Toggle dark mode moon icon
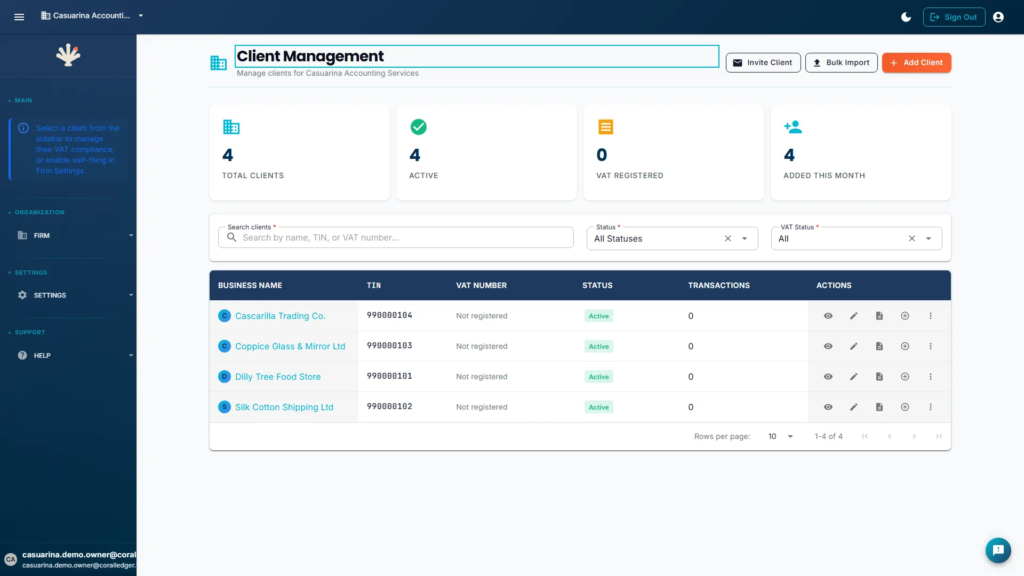1024x576 pixels. tap(906, 17)
